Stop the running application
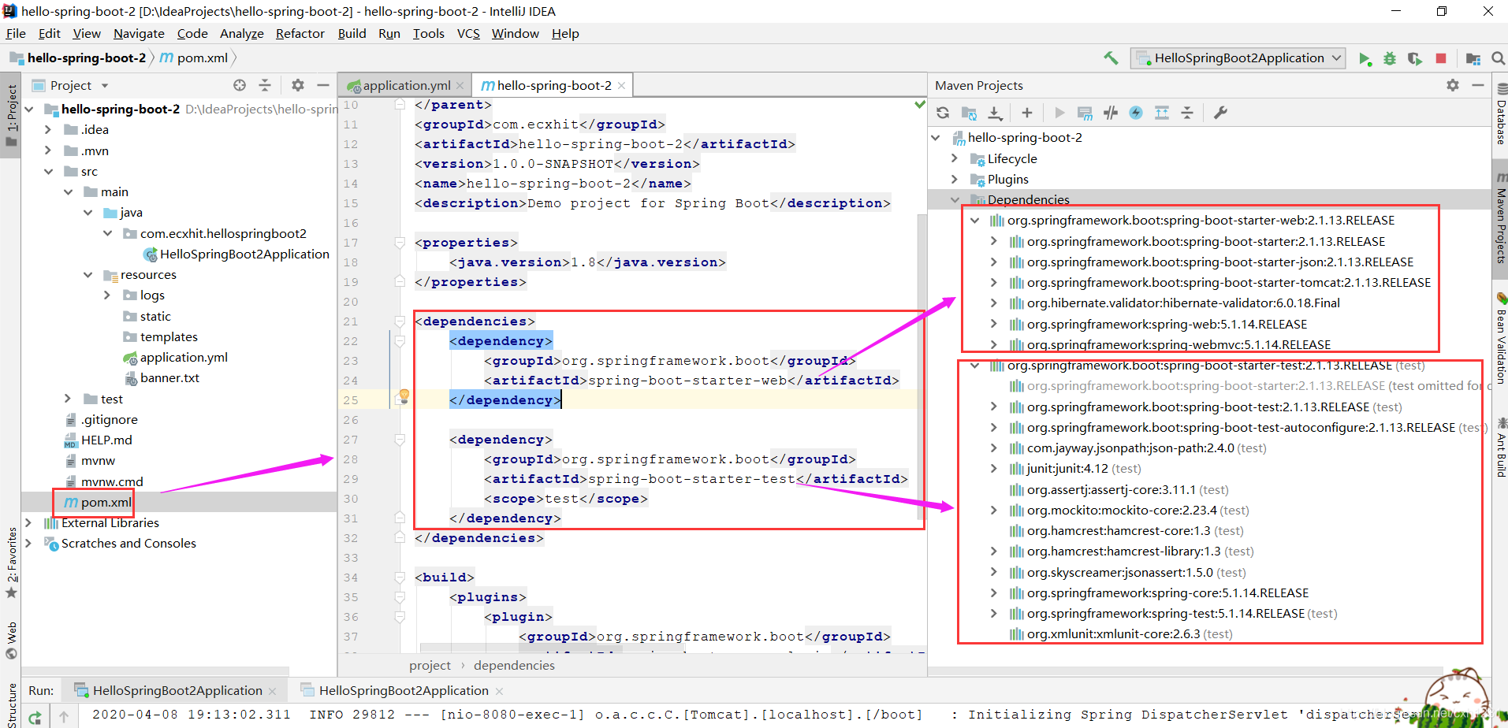1508x728 pixels. (x=1441, y=58)
